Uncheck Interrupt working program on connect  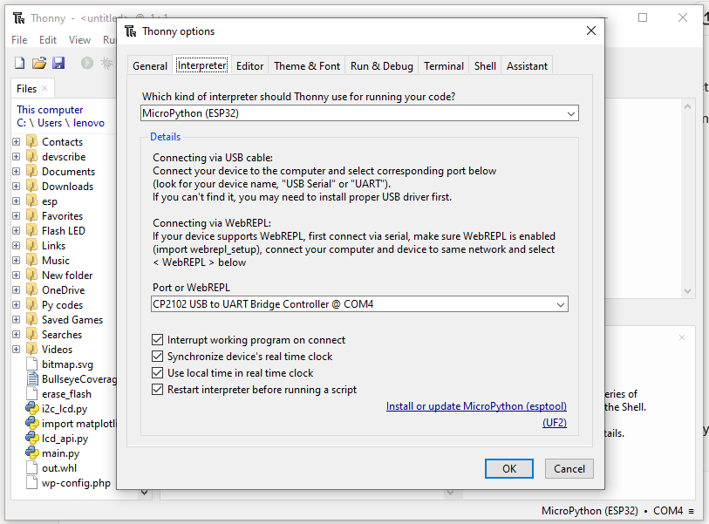pos(158,340)
